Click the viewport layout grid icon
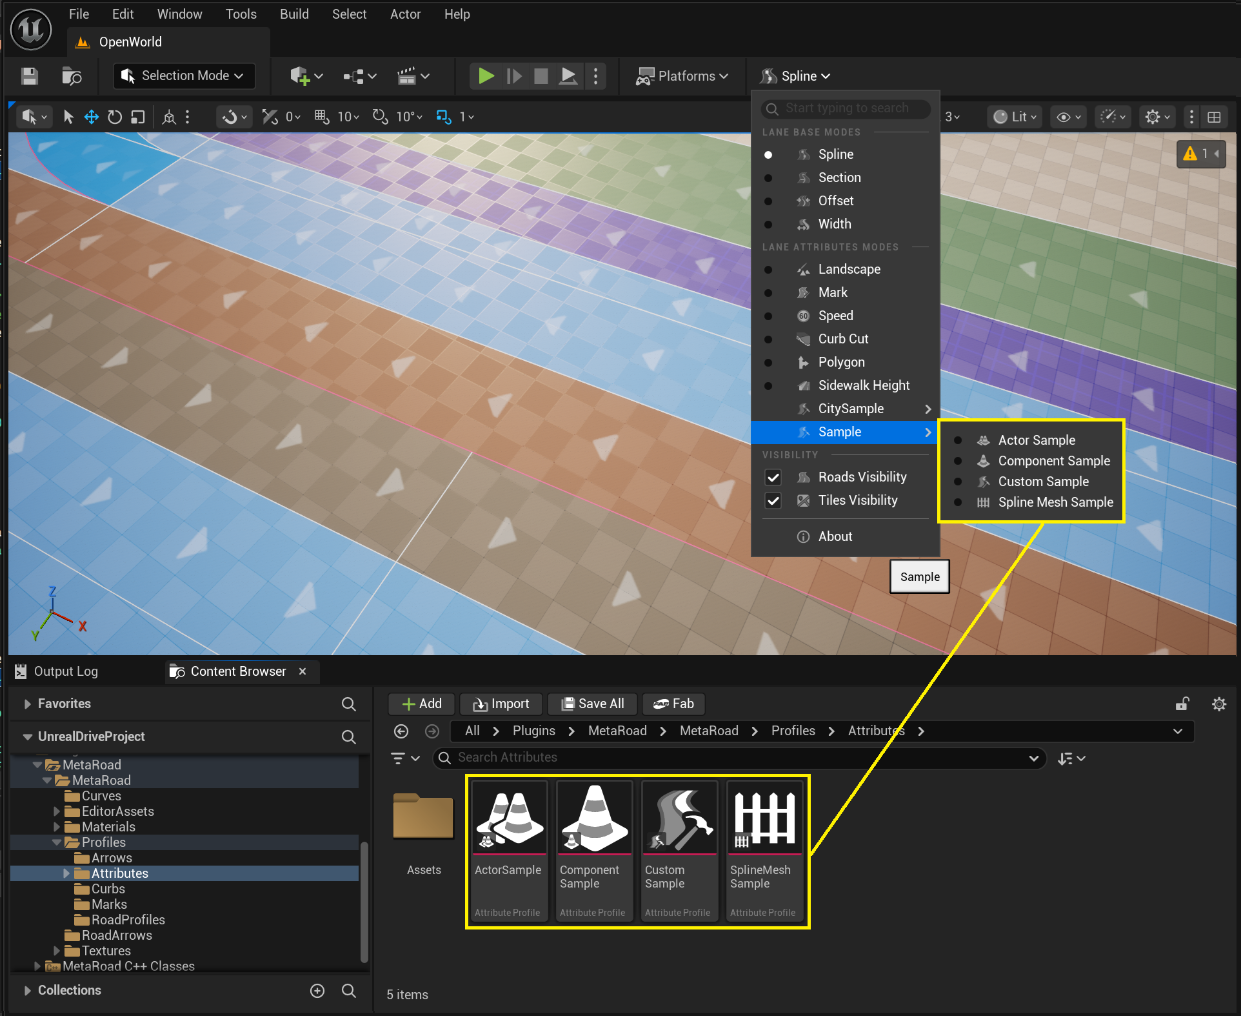Image resolution: width=1241 pixels, height=1016 pixels. point(1214,117)
